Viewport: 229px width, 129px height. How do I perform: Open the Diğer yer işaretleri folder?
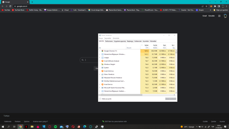[x=221, y=10]
